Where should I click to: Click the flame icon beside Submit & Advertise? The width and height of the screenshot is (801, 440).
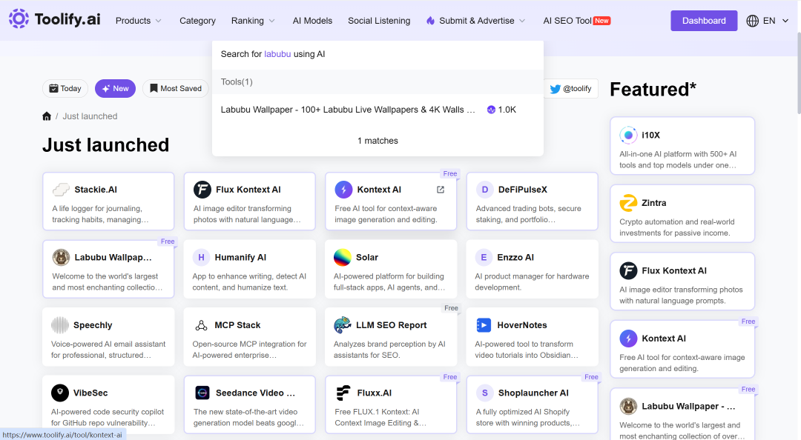[x=431, y=21]
